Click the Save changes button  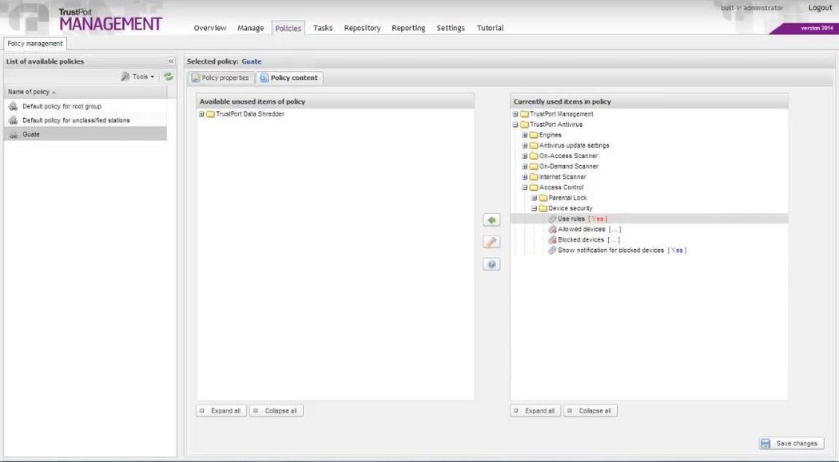pos(790,443)
